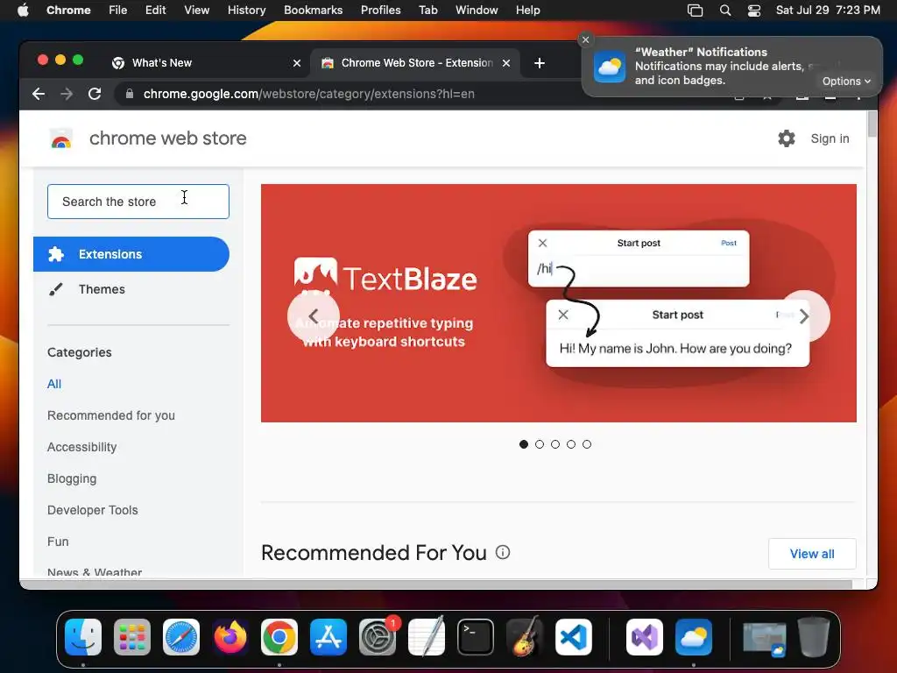Choose the Blogging category

coord(72,478)
